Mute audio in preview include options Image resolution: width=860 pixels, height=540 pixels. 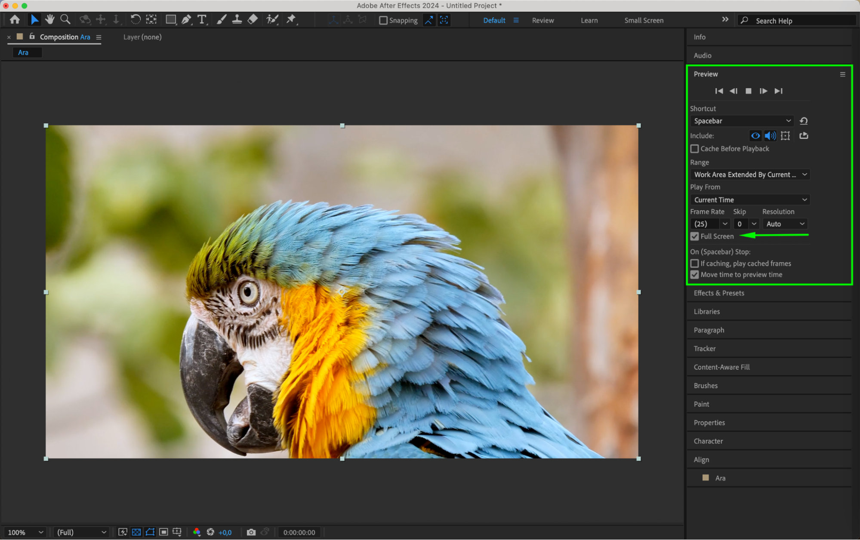[x=770, y=136]
